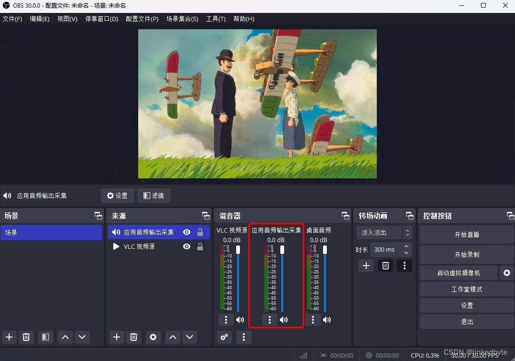Mute VLC 视频源 in mixer
The width and height of the screenshot is (515, 361).
point(240,320)
